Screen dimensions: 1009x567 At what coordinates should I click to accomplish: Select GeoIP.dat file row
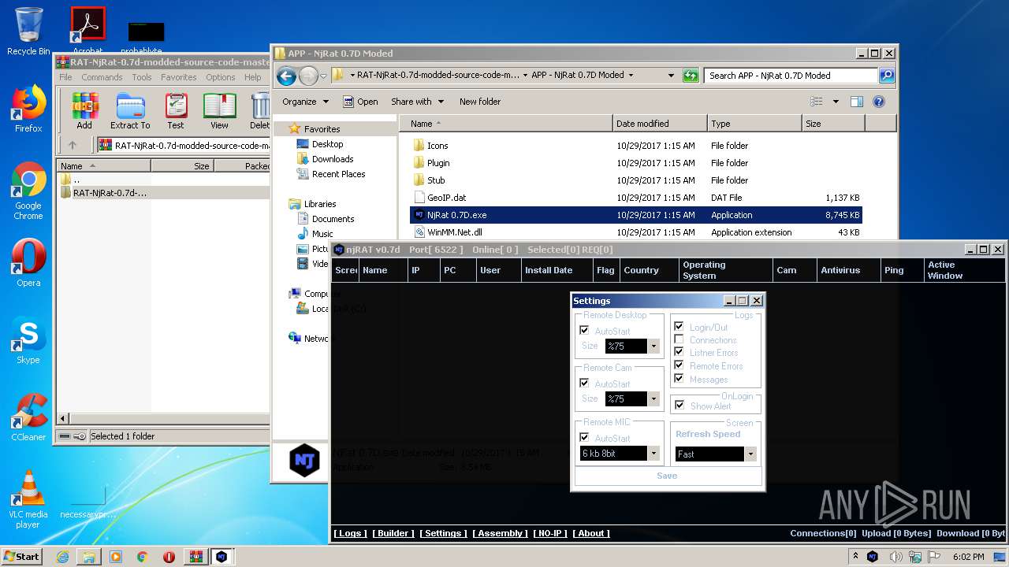click(637, 198)
